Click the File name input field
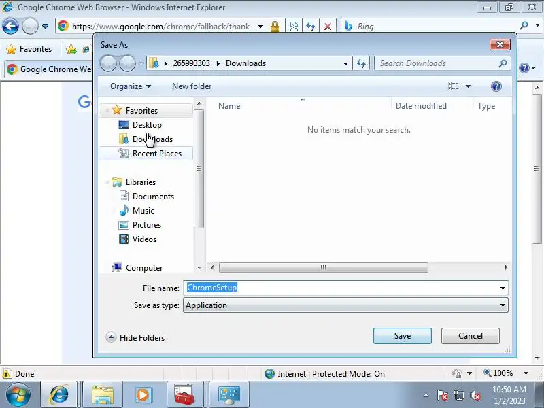This screenshot has height=408, width=544. [x=340, y=288]
